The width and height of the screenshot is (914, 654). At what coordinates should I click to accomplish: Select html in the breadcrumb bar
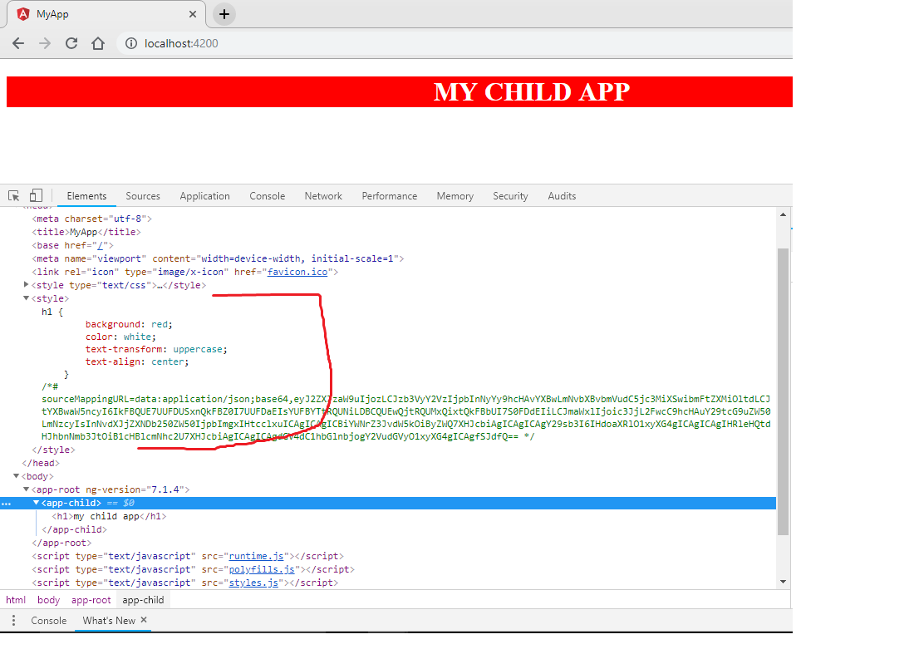(16, 600)
